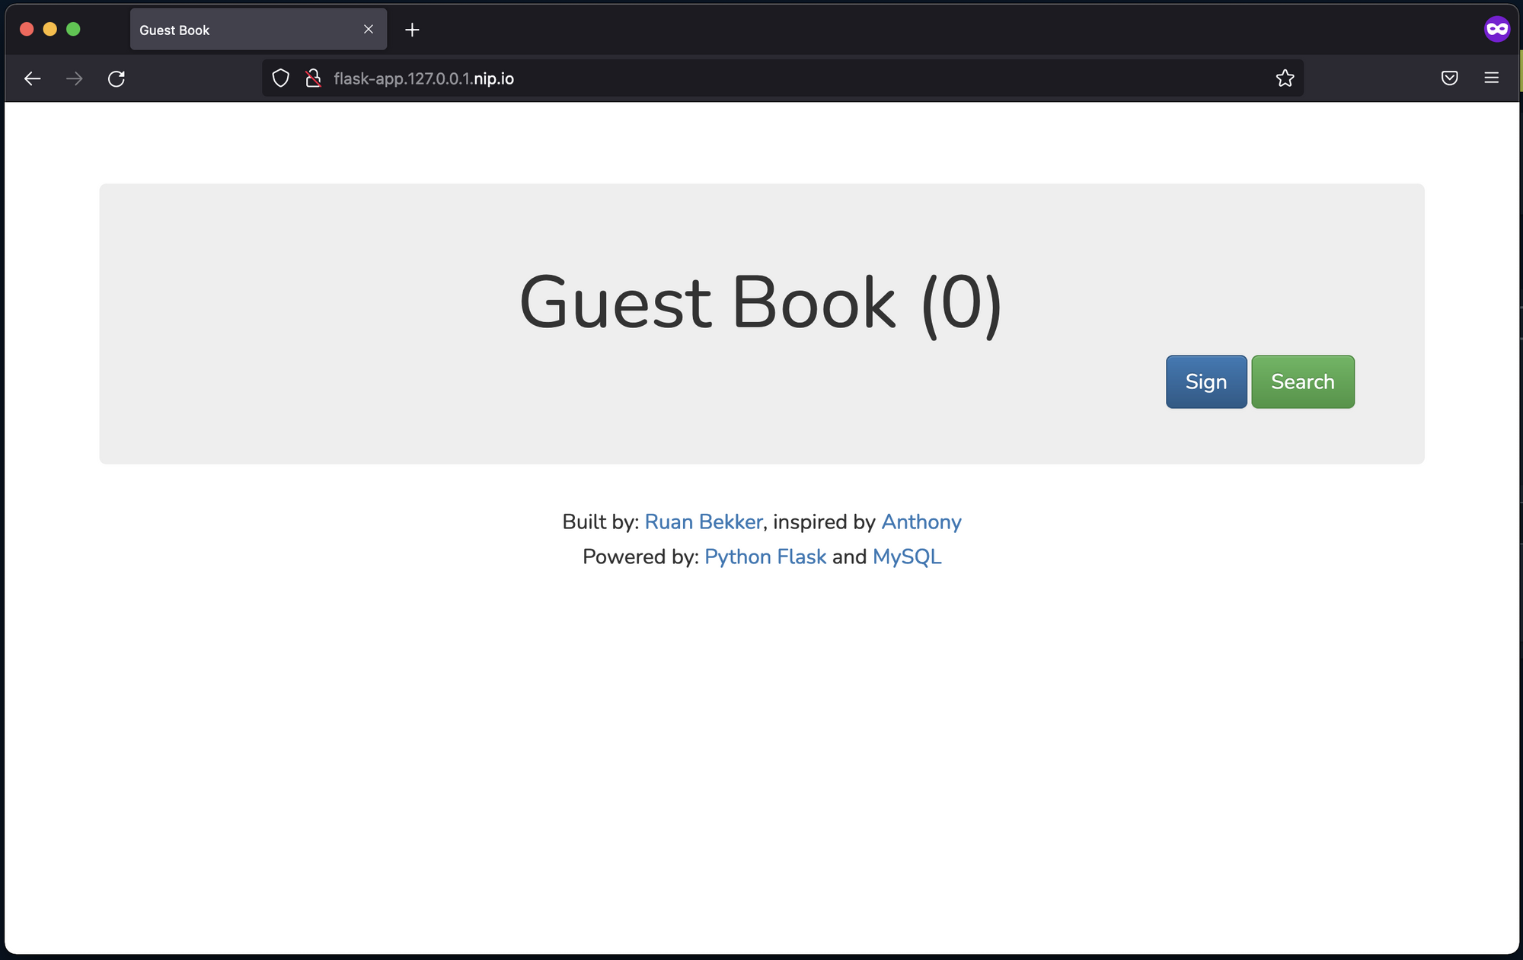Select the Guest Book tab
Image resolution: width=1523 pixels, height=960 pixels.
click(228, 30)
